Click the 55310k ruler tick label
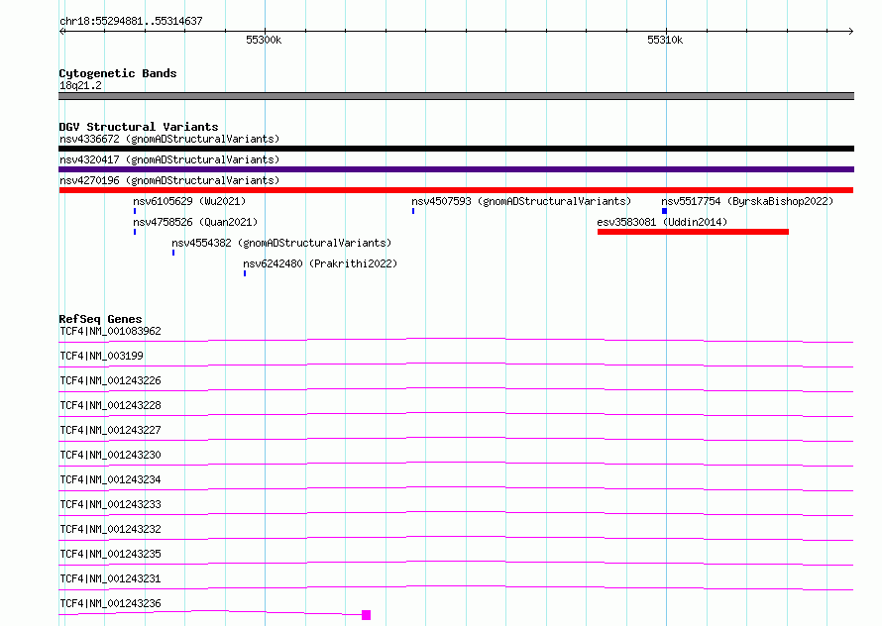Viewport: 882px width, 626px height. click(665, 40)
